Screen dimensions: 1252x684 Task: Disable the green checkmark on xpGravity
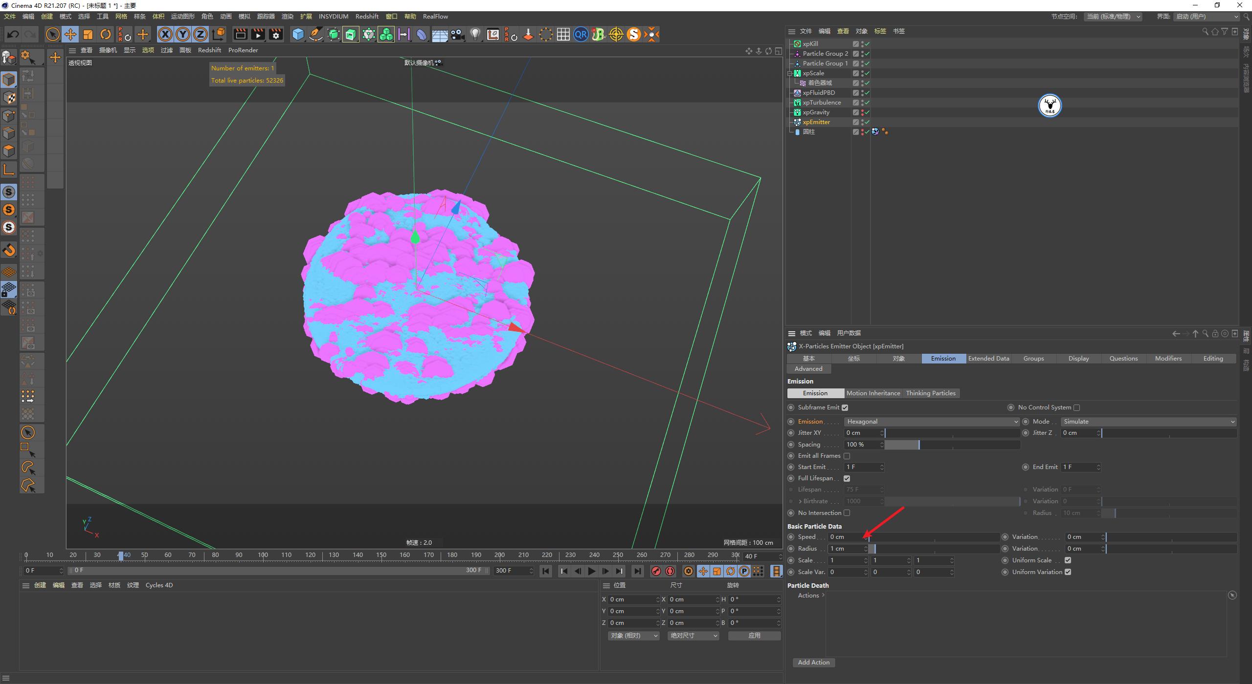click(866, 112)
